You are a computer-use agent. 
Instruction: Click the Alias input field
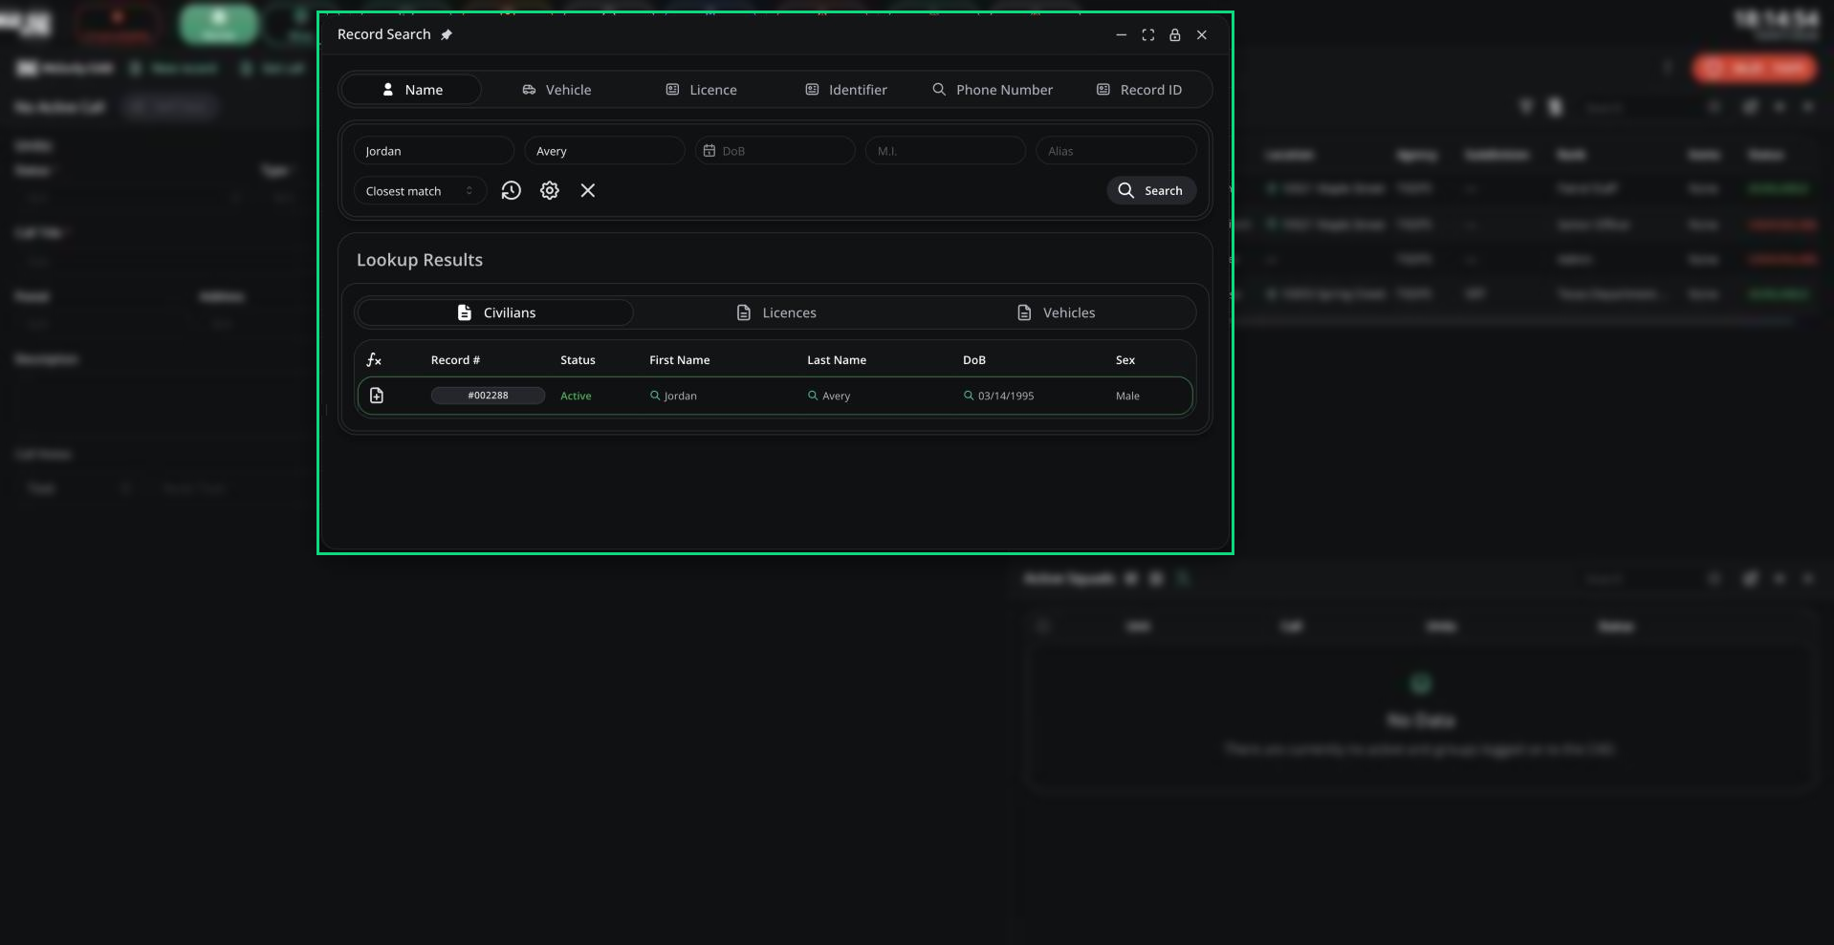(1116, 151)
